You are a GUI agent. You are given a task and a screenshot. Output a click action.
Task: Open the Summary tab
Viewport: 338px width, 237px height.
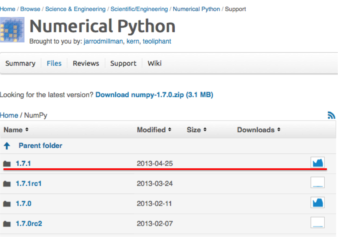coord(20,63)
